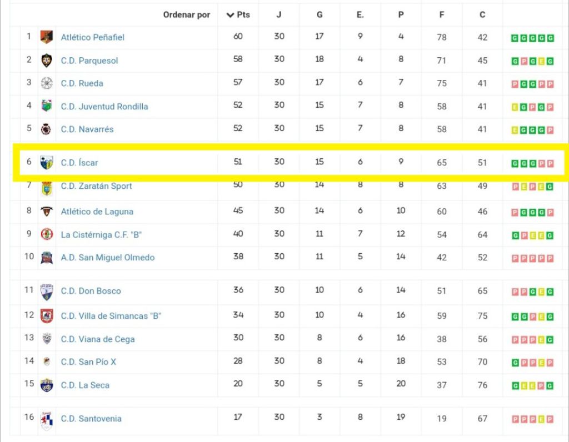569x442 pixels.
Task: Open the C.D. Zaratán Sport link
Action: pyautogui.click(x=97, y=185)
